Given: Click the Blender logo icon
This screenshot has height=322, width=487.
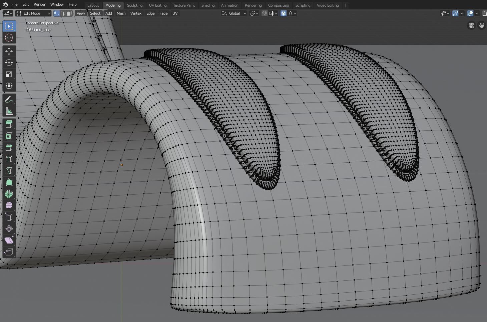Looking at the screenshot, I should [x=5, y=5].
